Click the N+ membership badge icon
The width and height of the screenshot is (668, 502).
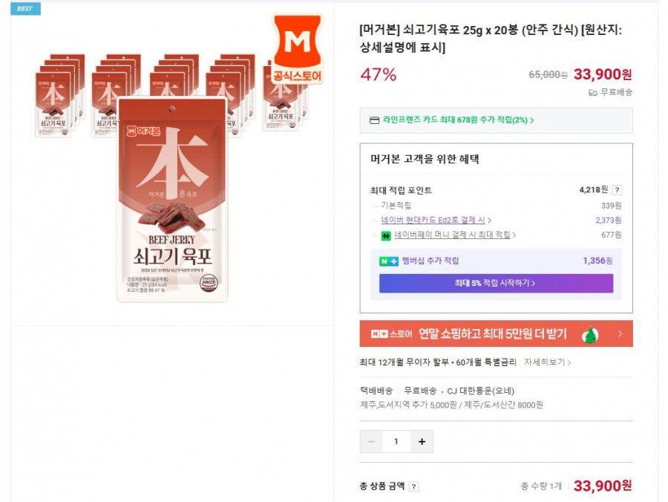(x=388, y=261)
